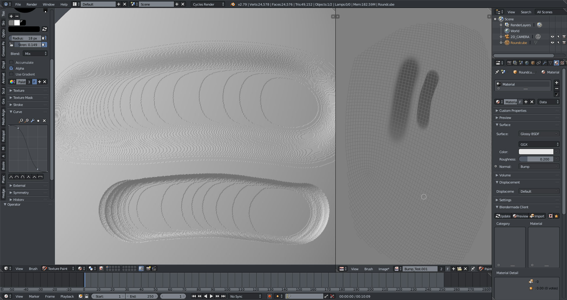Open the Constraints properties tab (chain icon)
Screen dimensions: 567x300
click(x=539, y=63)
